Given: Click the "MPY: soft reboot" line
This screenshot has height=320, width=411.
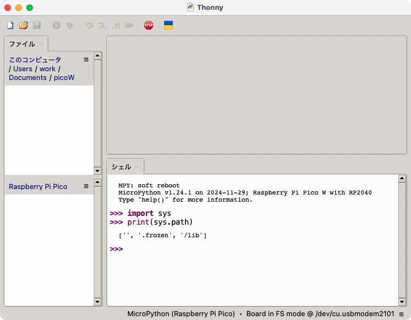Looking at the screenshot, I should [149, 186].
